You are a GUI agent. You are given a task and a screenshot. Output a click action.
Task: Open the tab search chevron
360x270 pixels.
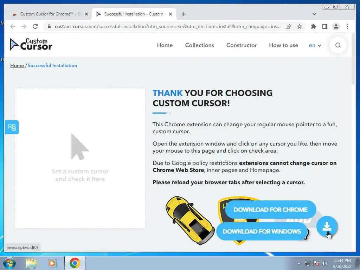pos(314,14)
